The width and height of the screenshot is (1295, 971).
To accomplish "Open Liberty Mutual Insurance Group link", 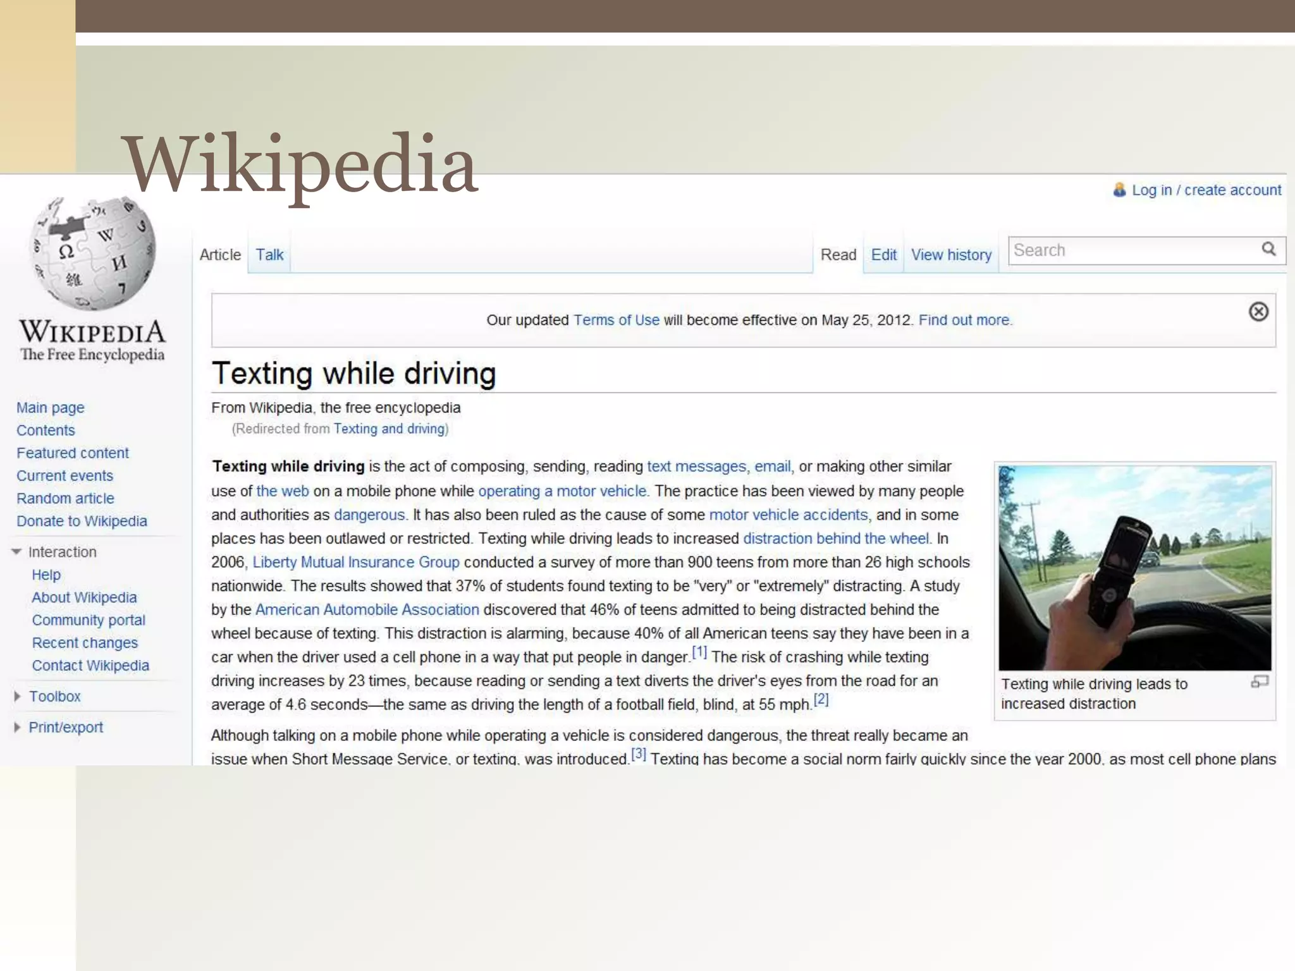I will (x=356, y=563).
